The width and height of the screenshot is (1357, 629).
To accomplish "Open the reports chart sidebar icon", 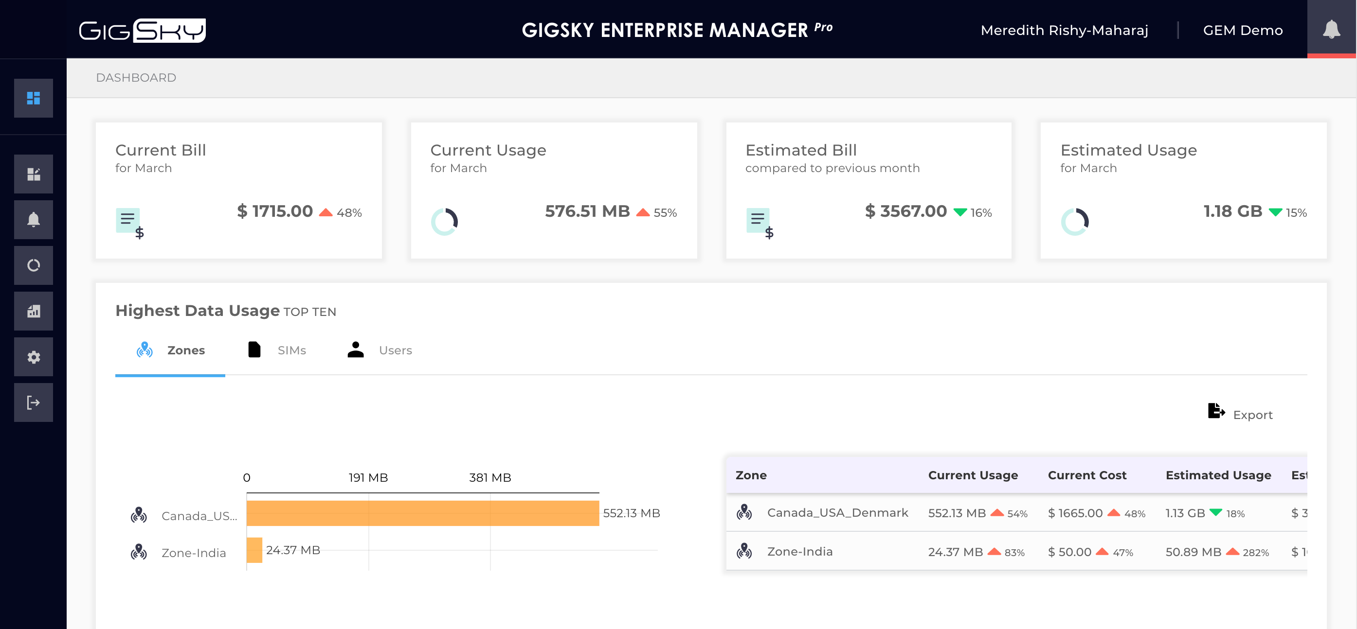I will tap(33, 311).
